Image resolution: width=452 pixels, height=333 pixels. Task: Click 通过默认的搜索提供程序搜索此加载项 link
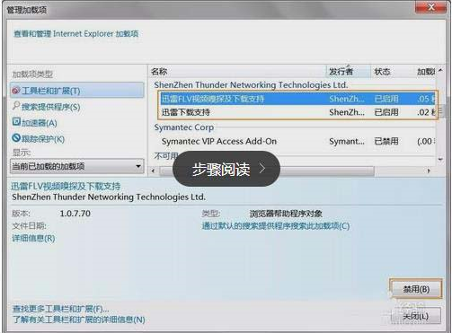point(276,226)
